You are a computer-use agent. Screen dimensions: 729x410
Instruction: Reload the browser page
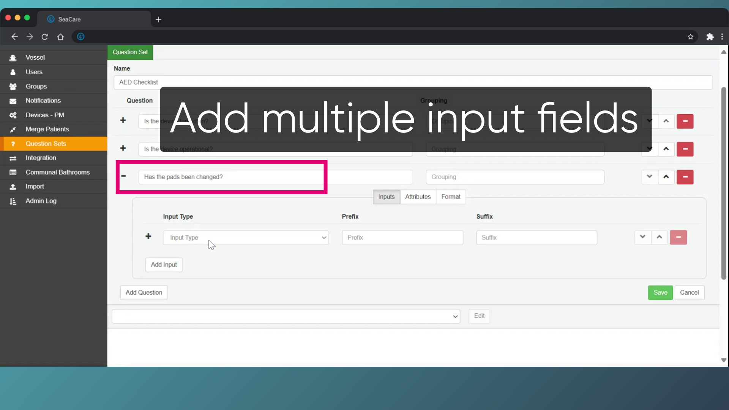pos(45,37)
